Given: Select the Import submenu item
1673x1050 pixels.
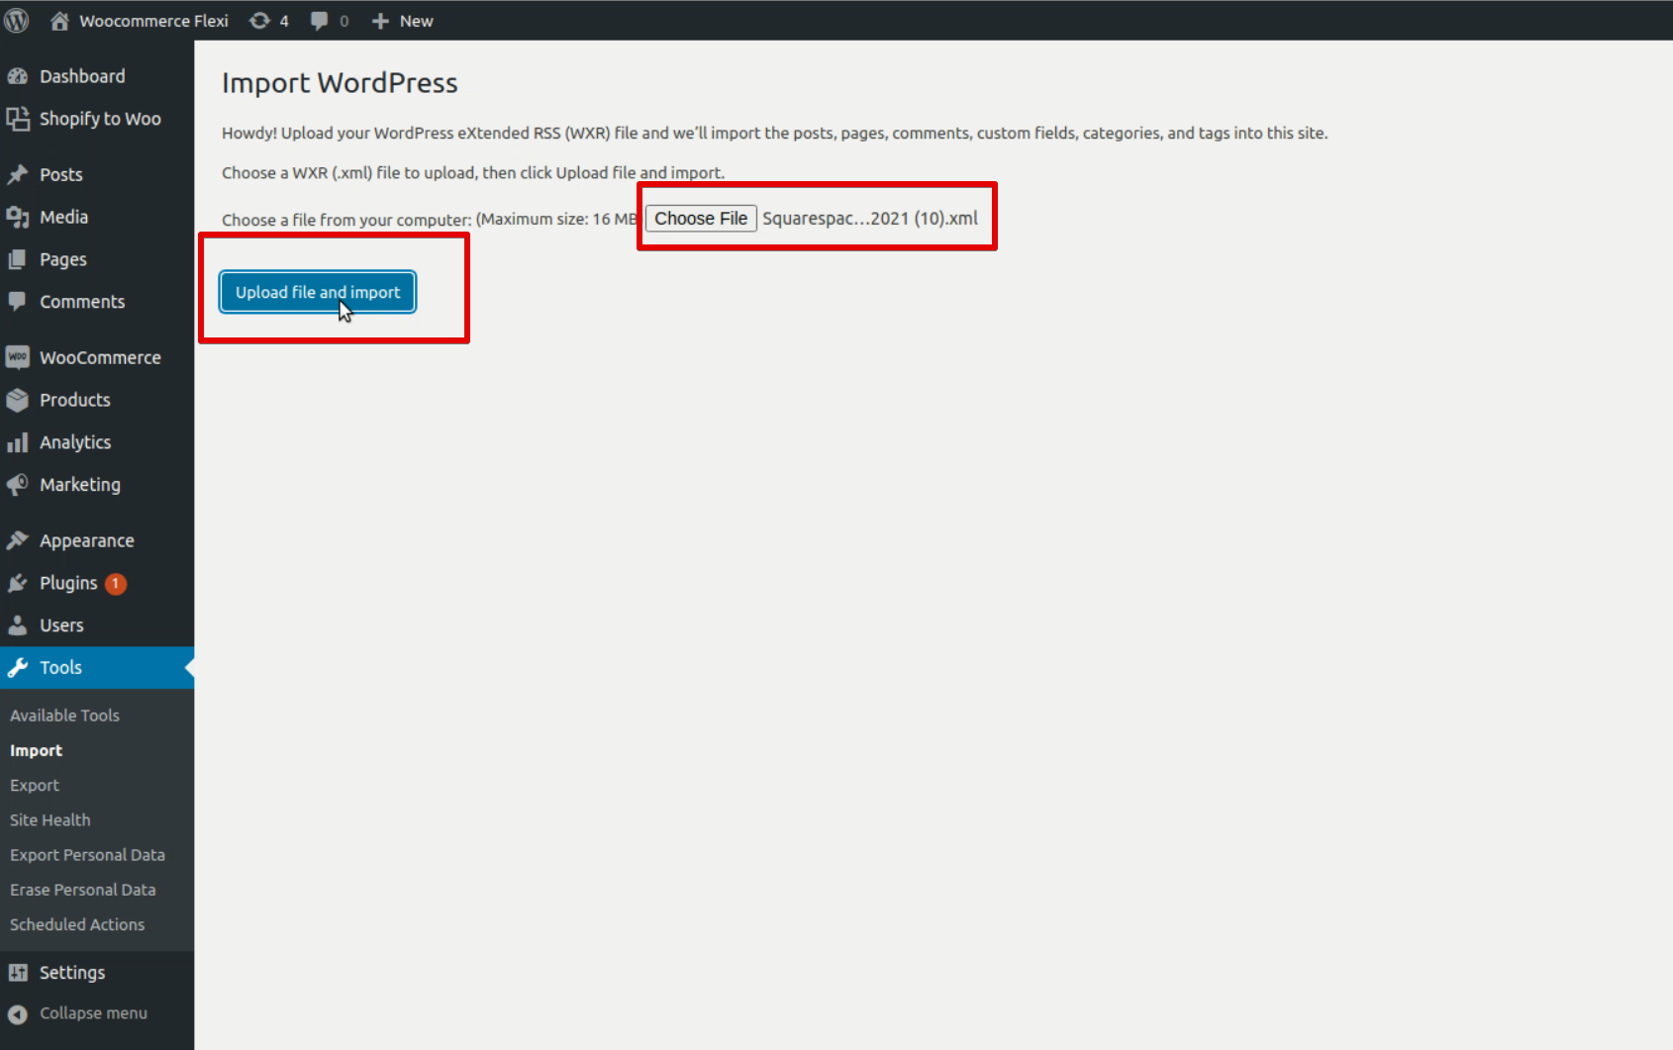Looking at the screenshot, I should (36, 750).
